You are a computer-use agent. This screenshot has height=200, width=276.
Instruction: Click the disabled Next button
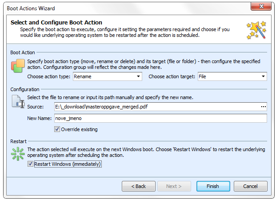(x=174, y=186)
